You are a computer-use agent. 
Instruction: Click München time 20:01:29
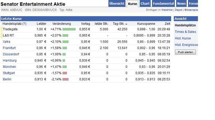pos(164,67)
